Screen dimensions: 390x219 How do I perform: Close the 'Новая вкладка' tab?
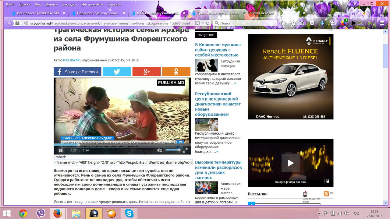click(304, 13)
